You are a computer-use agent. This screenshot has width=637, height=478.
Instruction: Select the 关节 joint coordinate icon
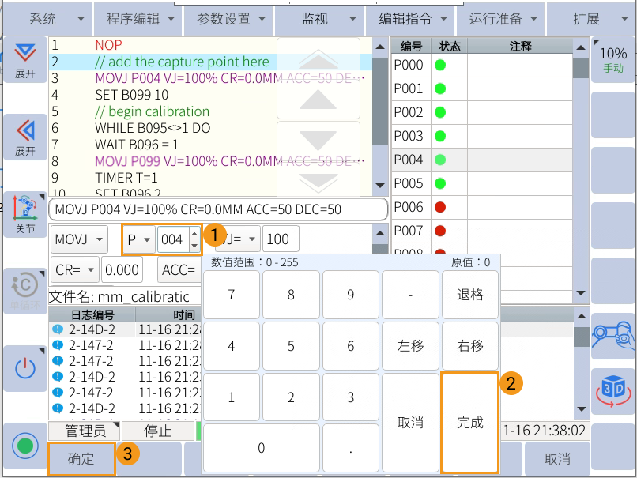click(25, 214)
